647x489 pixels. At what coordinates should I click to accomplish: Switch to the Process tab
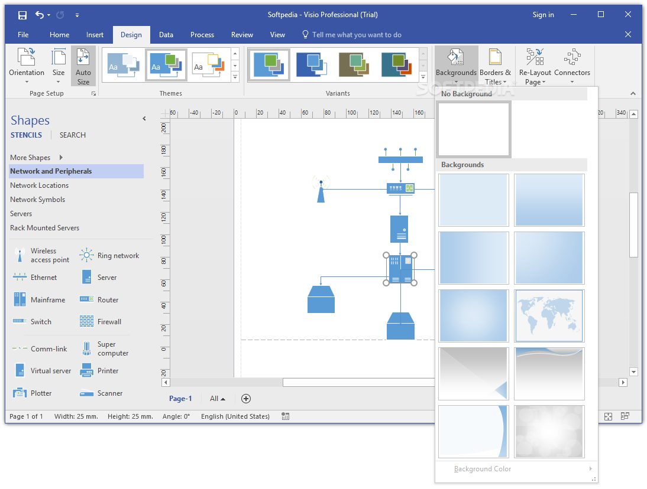[202, 35]
